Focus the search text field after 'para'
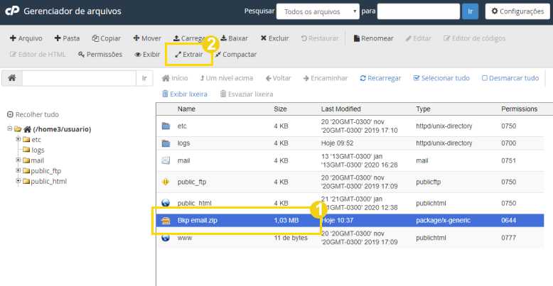Viewport: 553px width, 286px height. [x=418, y=11]
